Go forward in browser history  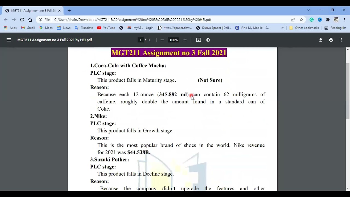point(14,20)
